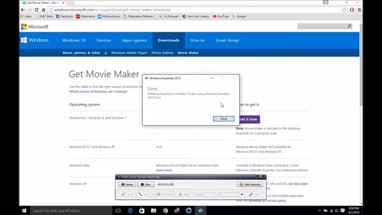
Task: Close the Get Movie Maker tab
Action: 63,2
